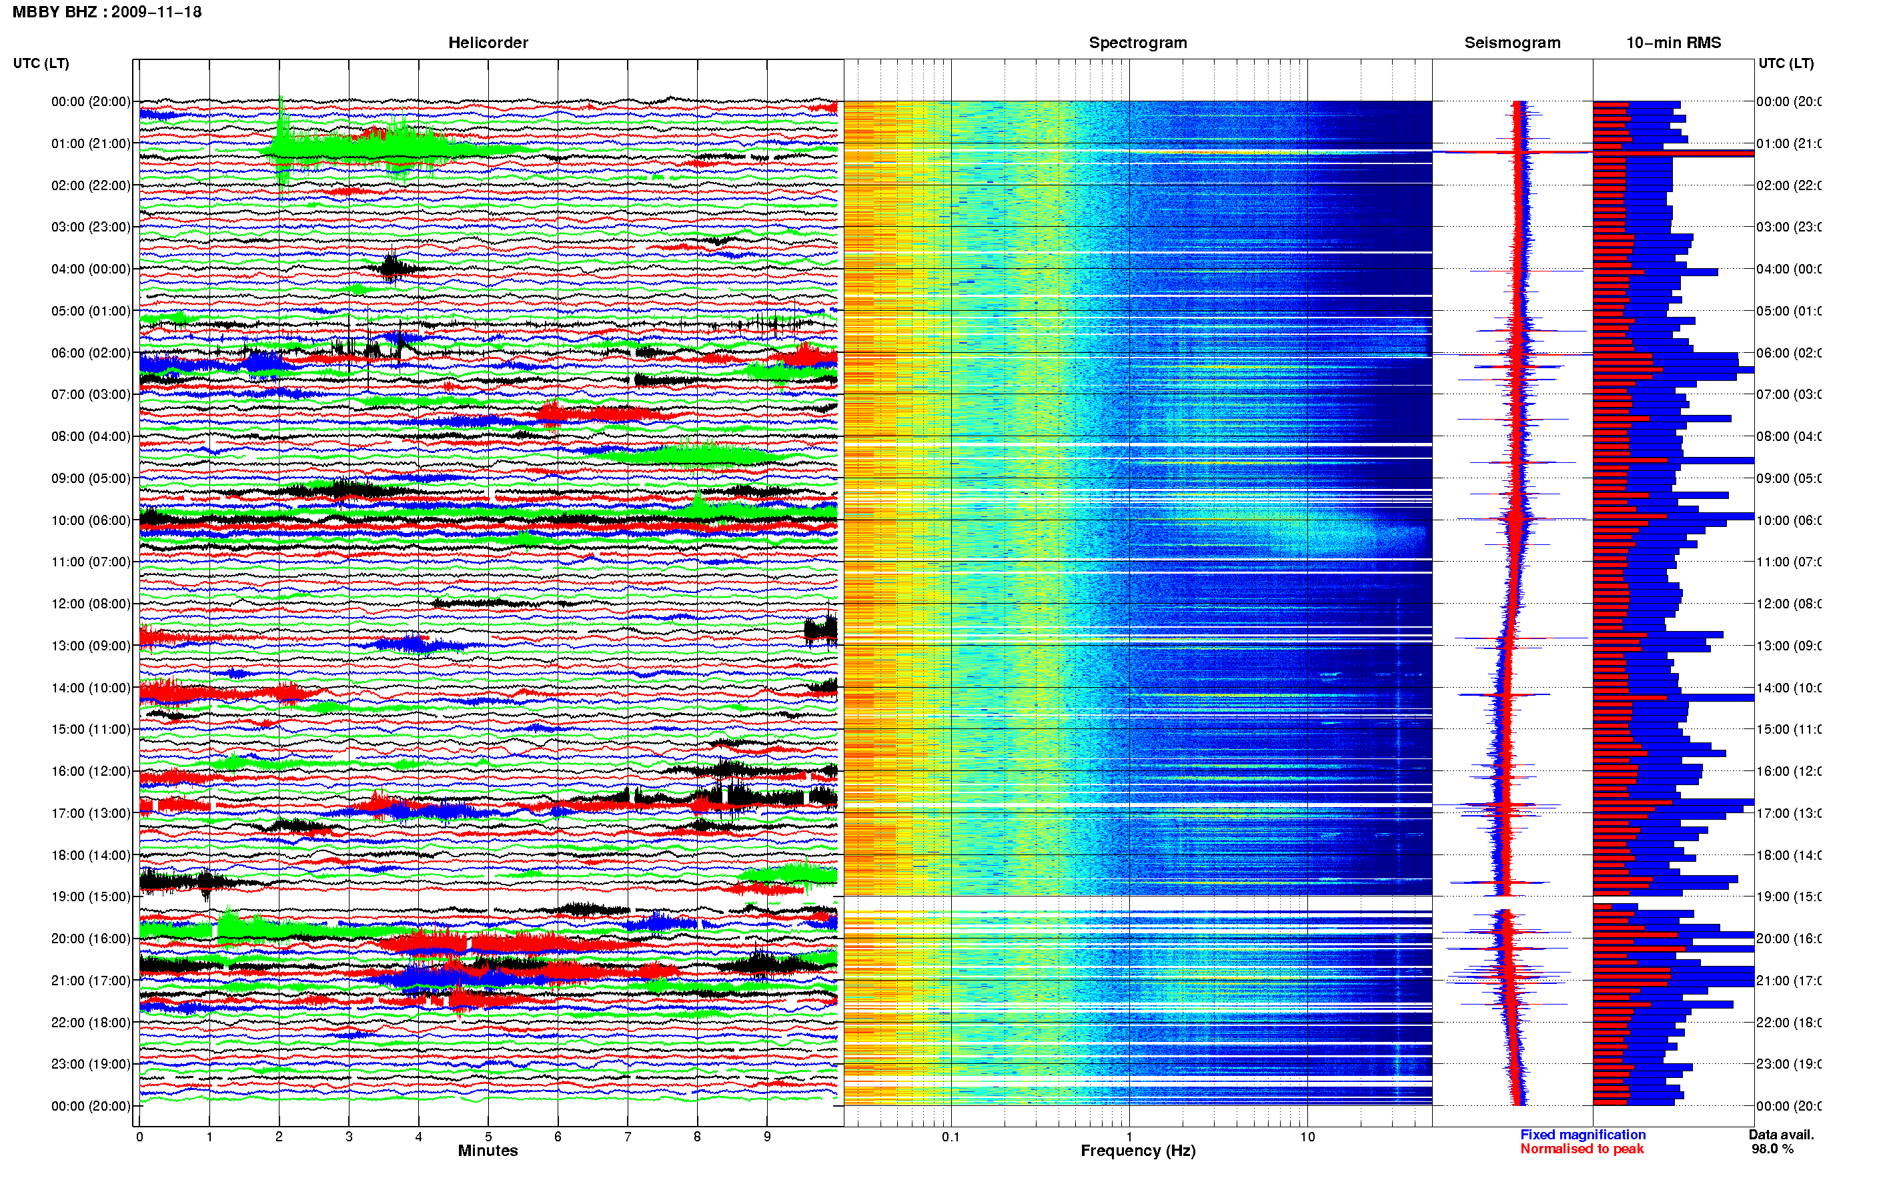Select the 'Helicorder' panel heading
1897x1186 pixels.
[x=488, y=43]
